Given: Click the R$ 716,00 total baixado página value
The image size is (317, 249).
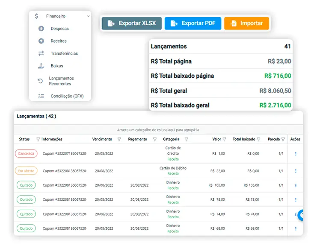Looking at the screenshot, I should click(278, 76).
